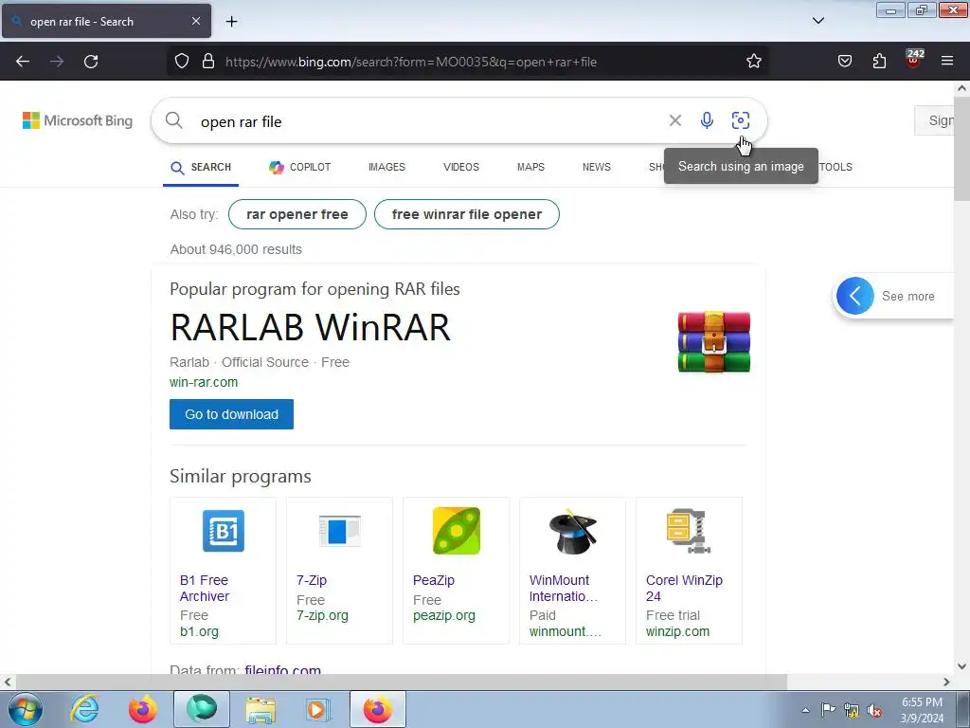Open the uBlock extension icon showing 242
Image resolution: width=970 pixels, height=728 pixels.
(x=914, y=59)
